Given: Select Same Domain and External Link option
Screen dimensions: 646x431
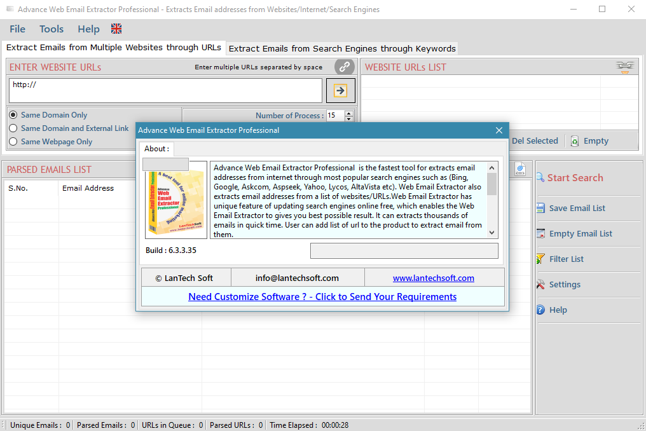Looking at the screenshot, I should point(69,128).
